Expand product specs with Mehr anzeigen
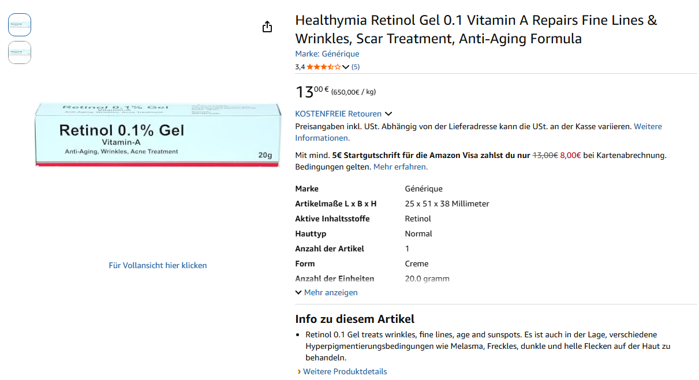Screen dimensions: 699x380 pyautogui.click(x=327, y=292)
